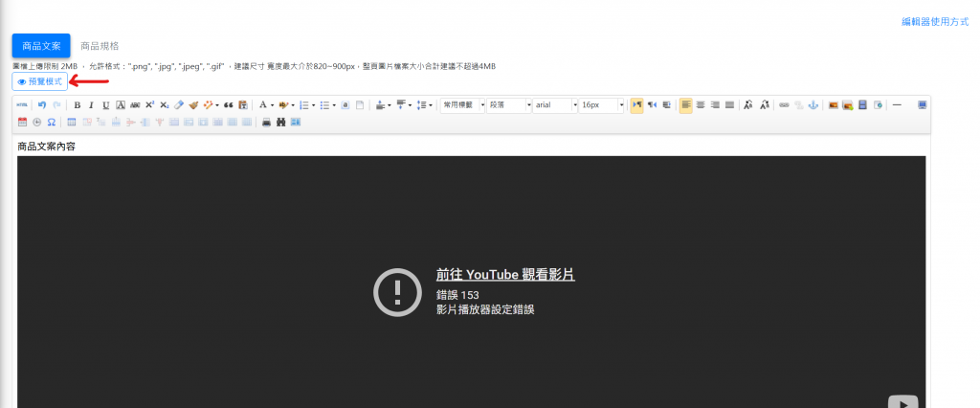Select the 商品文案 tab
This screenshot has height=408, width=980.
point(41,45)
